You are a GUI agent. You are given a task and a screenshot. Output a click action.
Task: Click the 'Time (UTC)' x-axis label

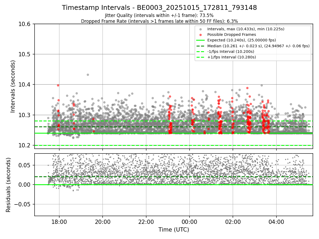(x=174, y=230)
